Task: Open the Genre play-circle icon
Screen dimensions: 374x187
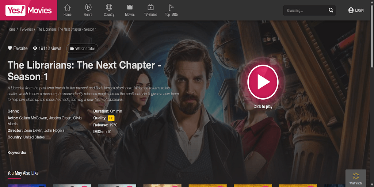Action: click(x=88, y=7)
